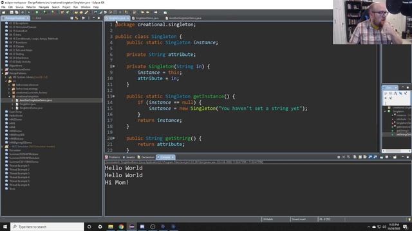Screen dimensions: 412x231
Task: Expand the SingletonDemo.java tree arrow
Action: [13, 108]
